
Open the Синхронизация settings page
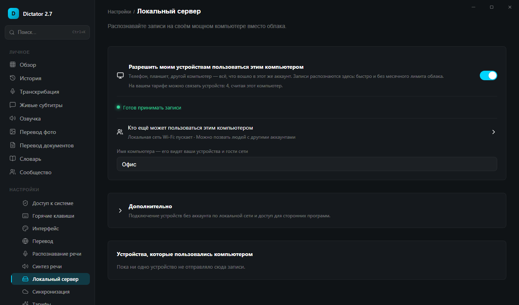coord(50,292)
